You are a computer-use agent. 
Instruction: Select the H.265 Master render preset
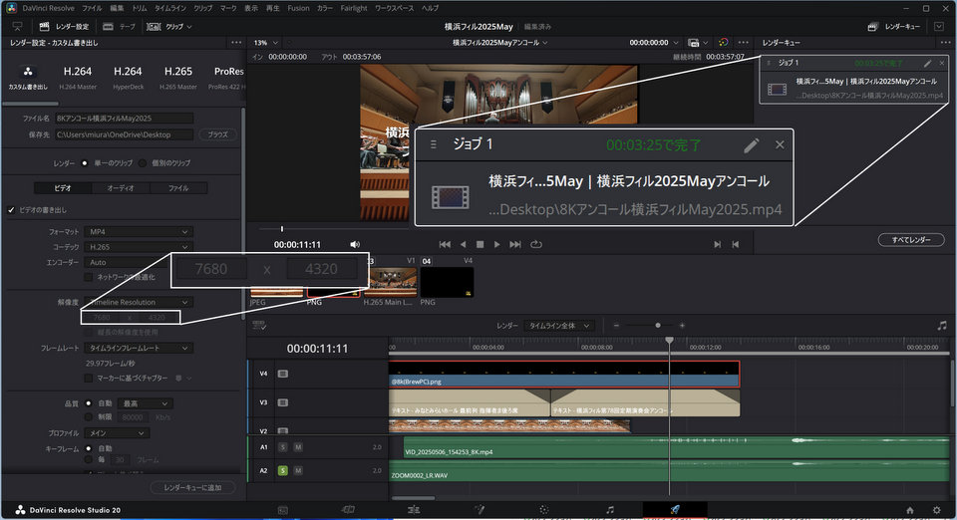[x=176, y=78]
